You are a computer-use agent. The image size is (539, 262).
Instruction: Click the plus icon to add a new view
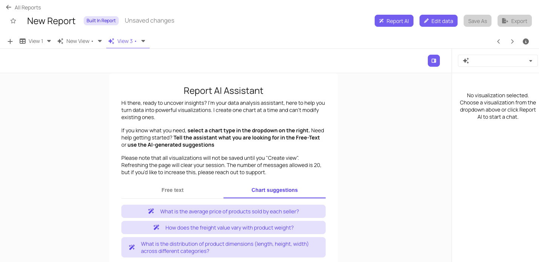[10, 41]
